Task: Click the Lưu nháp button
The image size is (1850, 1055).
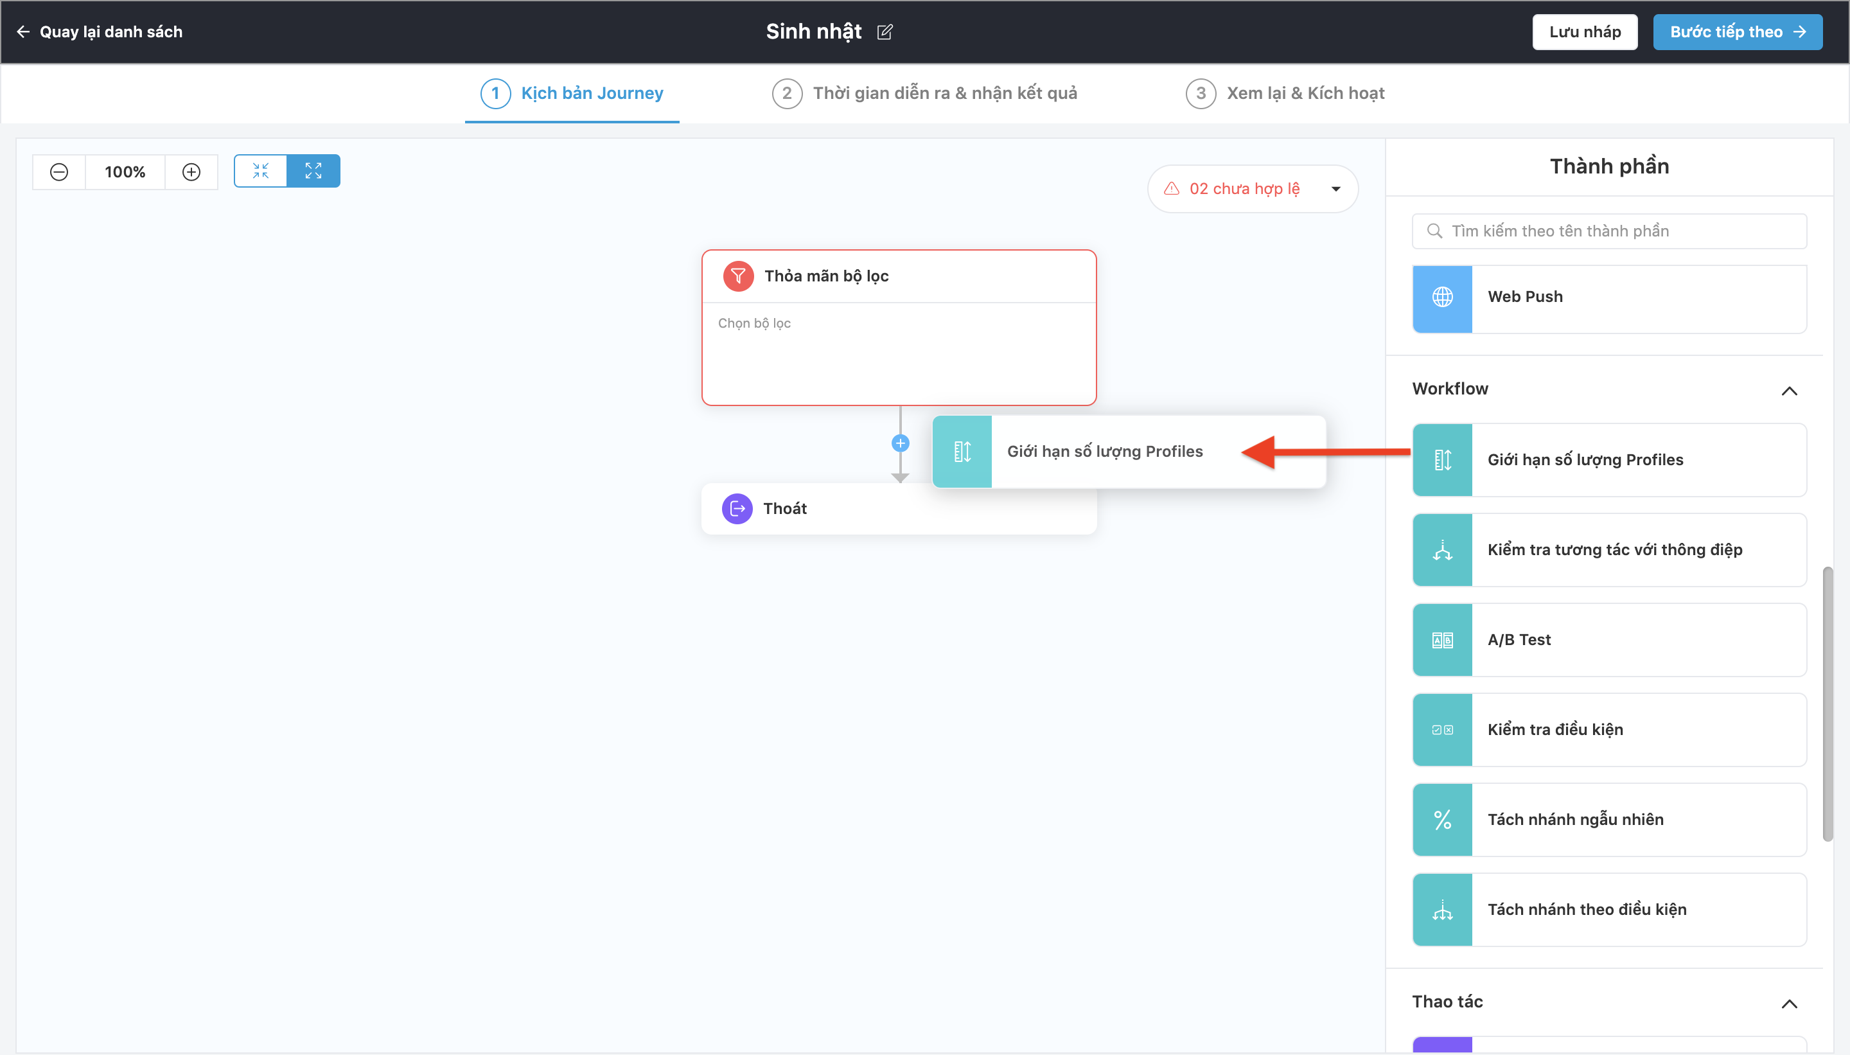Action: tap(1584, 32)
